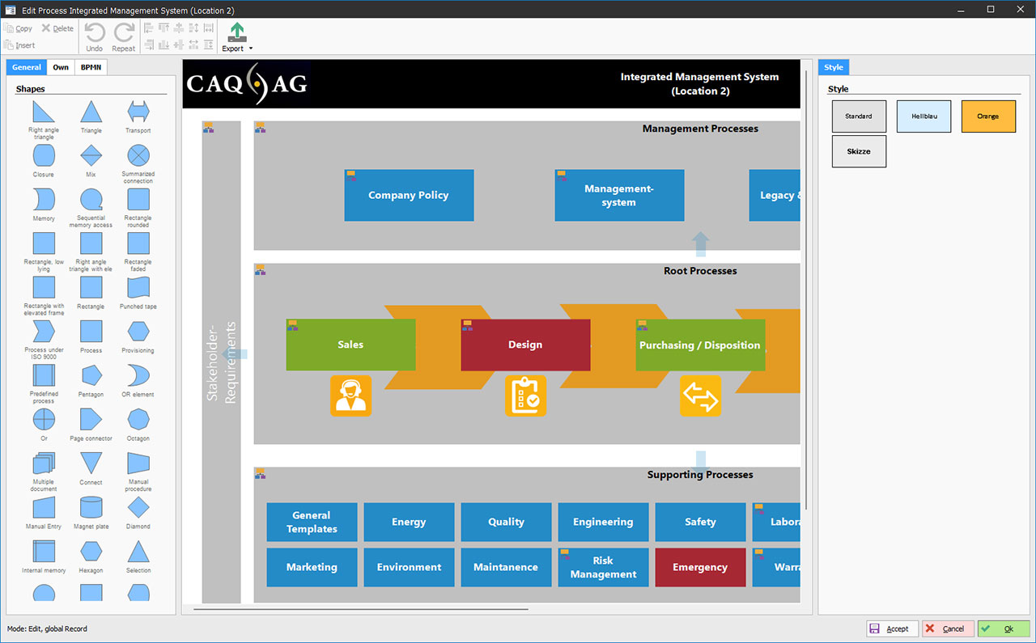1036x643 pixels.
Task: Select the Predefined process shape
Action: coord(44,375)
